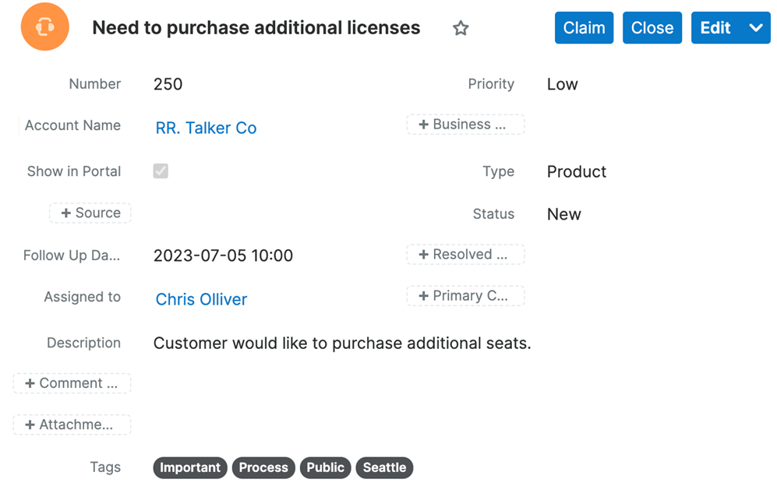Select the Process tag
This screenshot has height=504, width=777.
click(x=263, y=467)
